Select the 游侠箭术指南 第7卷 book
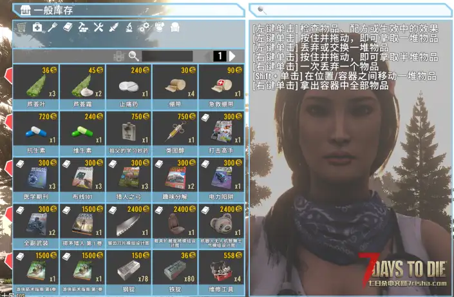 [82, 273]
